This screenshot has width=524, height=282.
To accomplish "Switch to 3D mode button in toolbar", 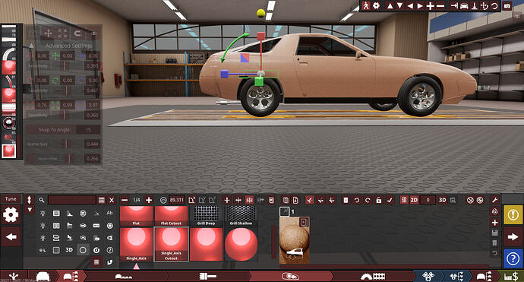I will coord(443,200).
